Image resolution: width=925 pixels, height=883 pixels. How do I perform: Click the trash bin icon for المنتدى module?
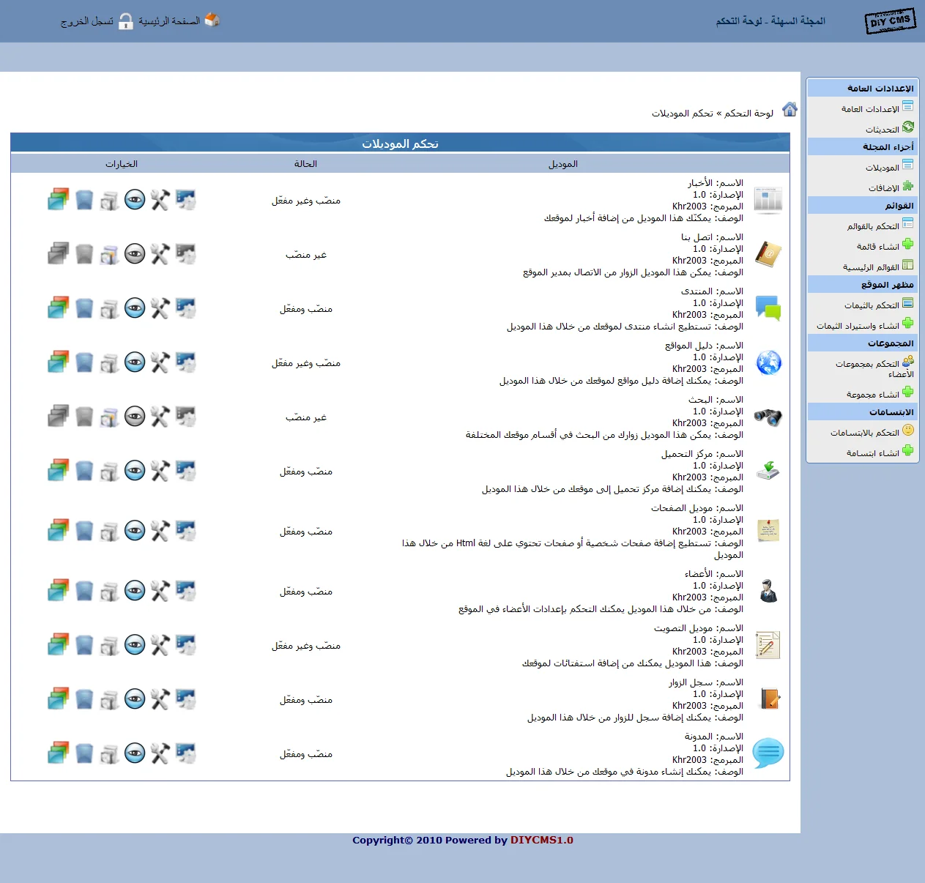tap(84, 308)
